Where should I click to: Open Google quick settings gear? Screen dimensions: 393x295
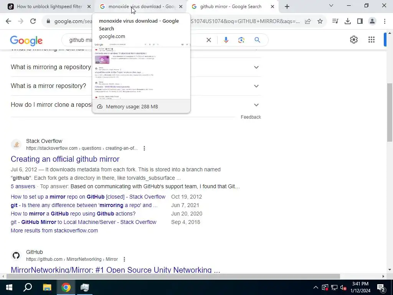353,40
